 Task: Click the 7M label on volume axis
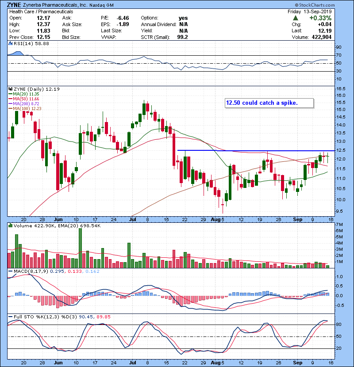tap(339, 225)
